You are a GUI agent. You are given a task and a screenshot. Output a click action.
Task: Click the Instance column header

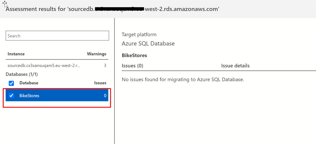[16, 54]
